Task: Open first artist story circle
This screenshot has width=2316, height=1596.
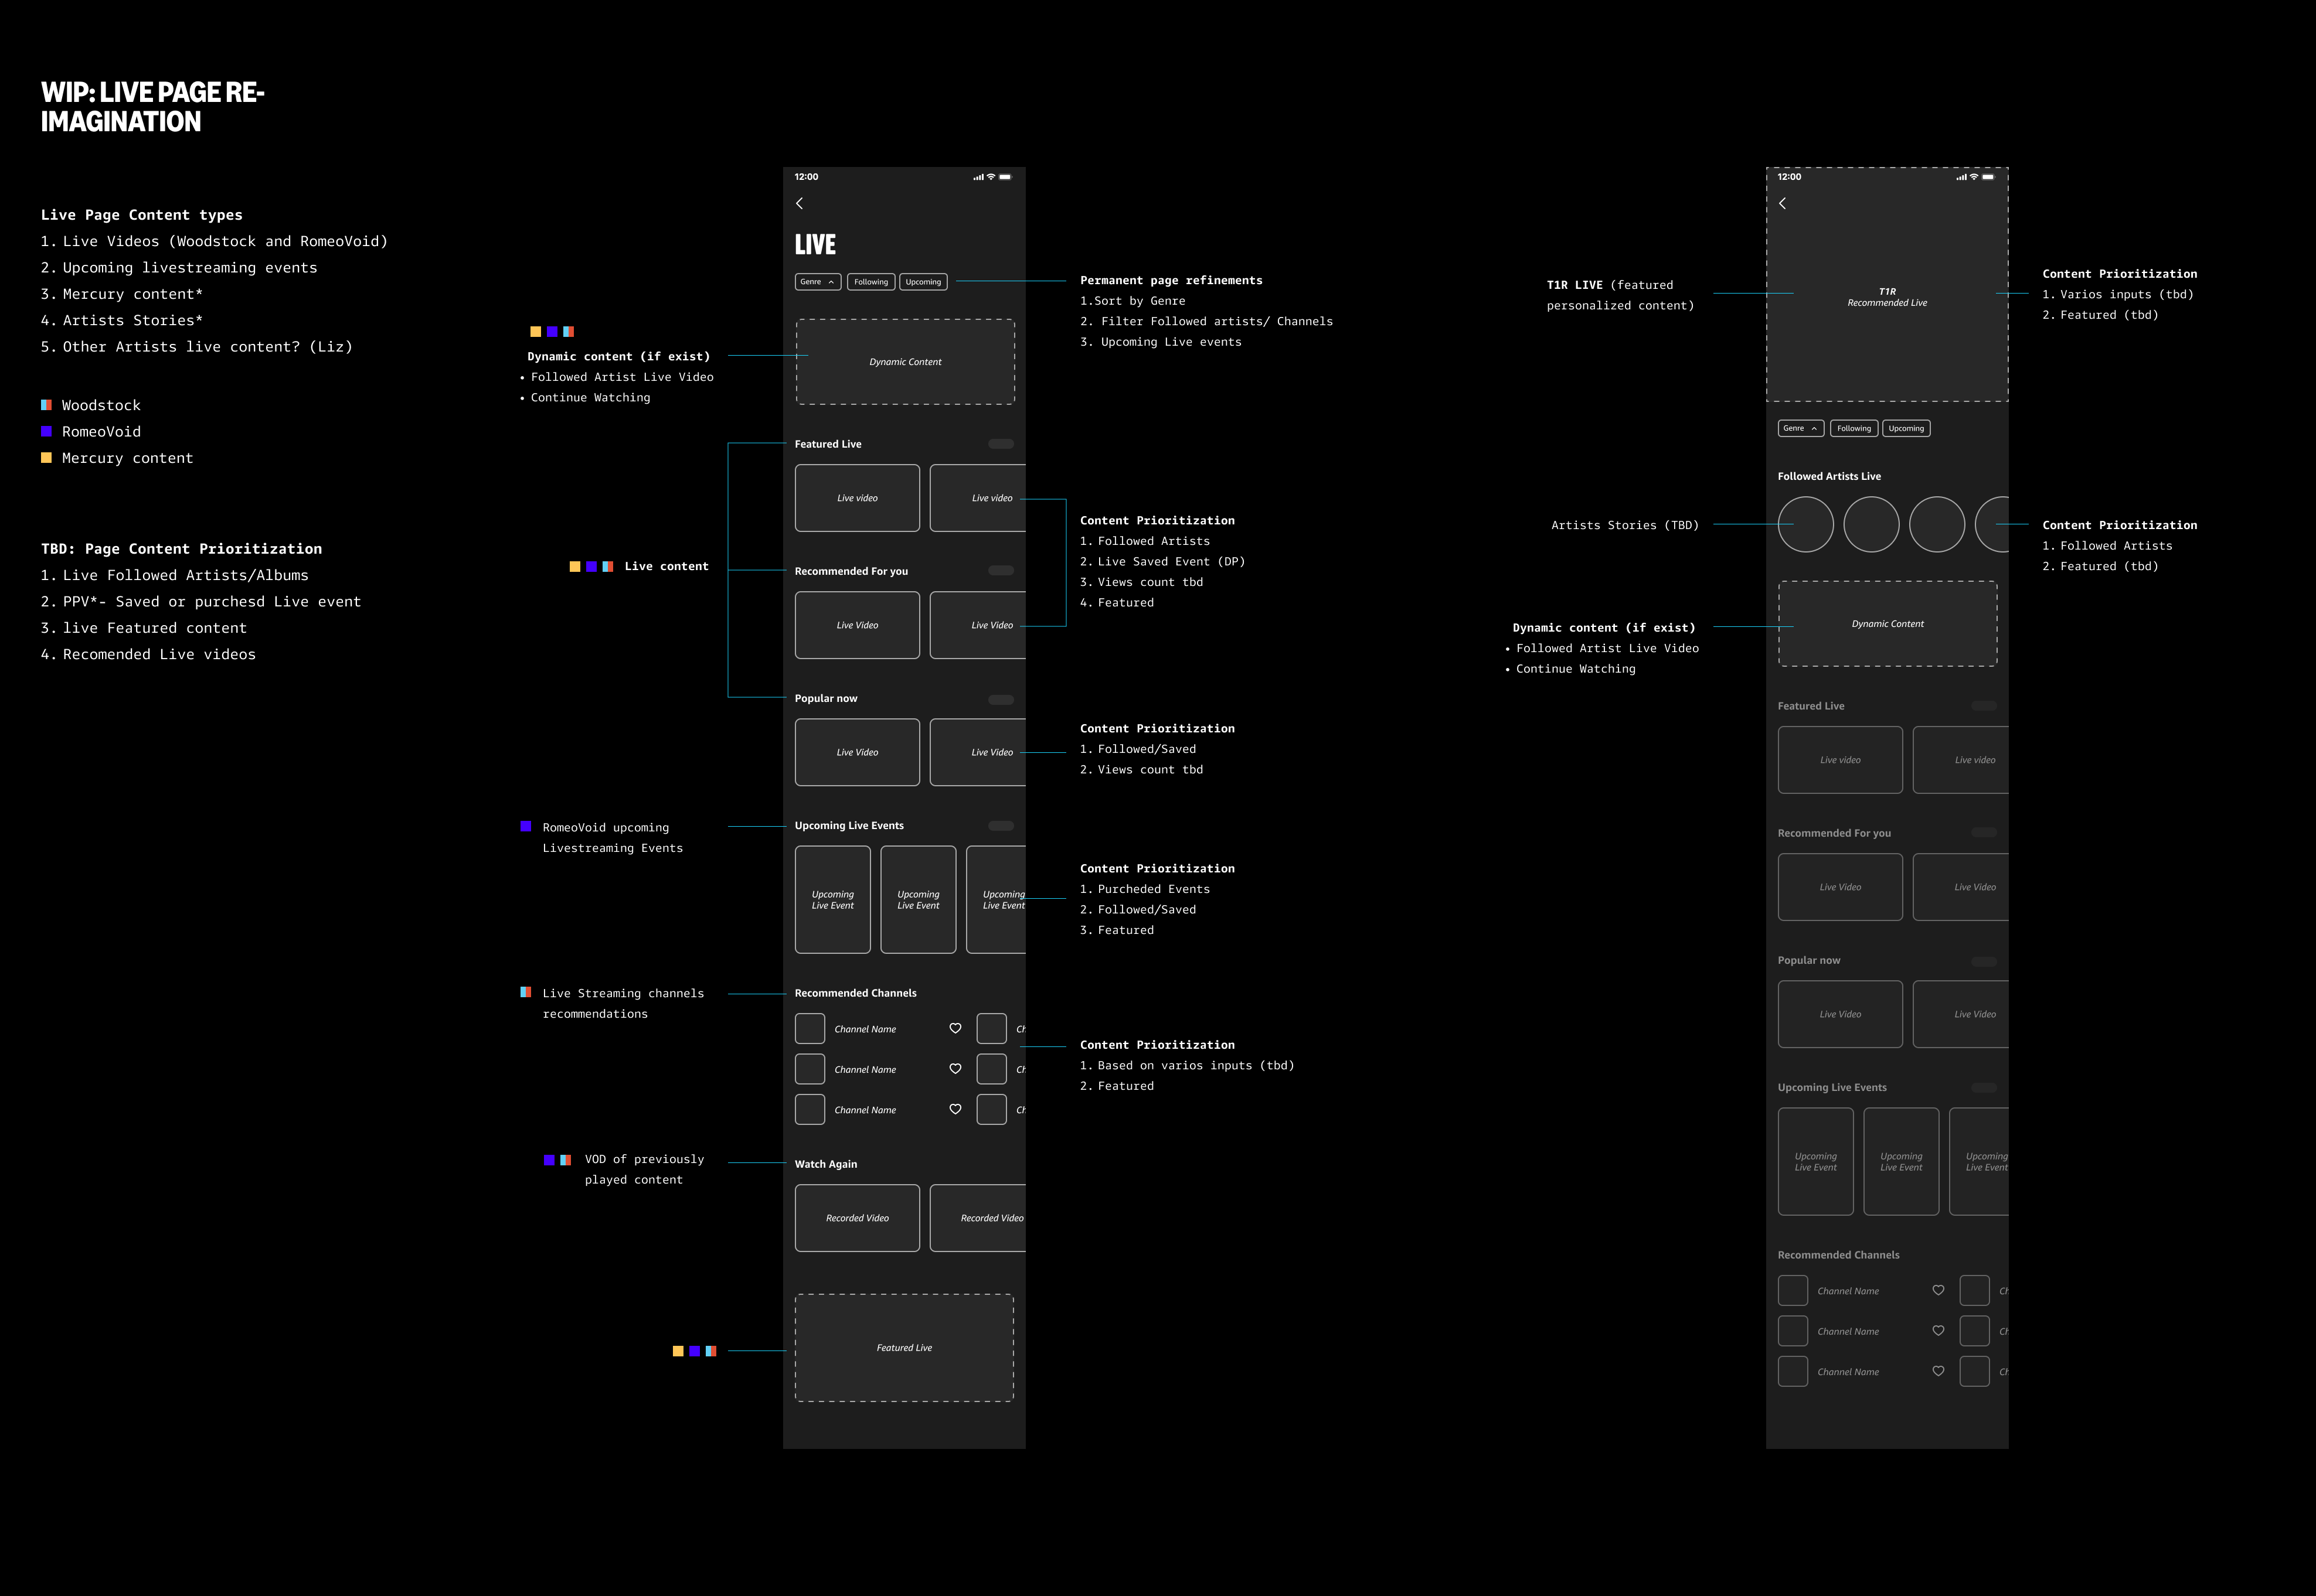Action: (x=1805, y=524)
